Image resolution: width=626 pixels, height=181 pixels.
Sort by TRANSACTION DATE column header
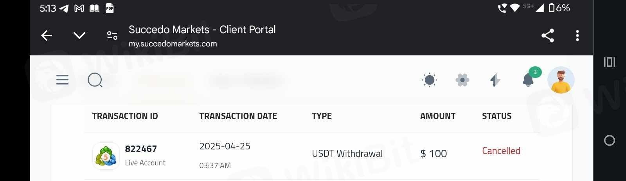click(x=238, y=116)
